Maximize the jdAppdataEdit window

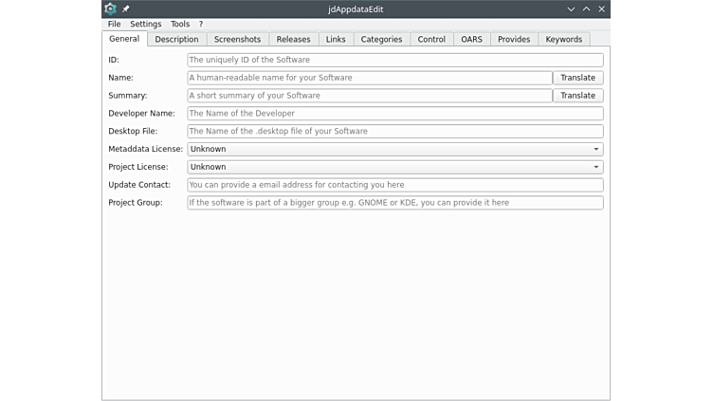(x=586, y=9)
